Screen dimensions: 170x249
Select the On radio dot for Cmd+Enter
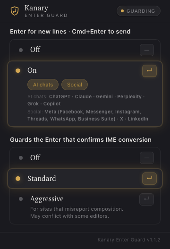tap(18, 71)
